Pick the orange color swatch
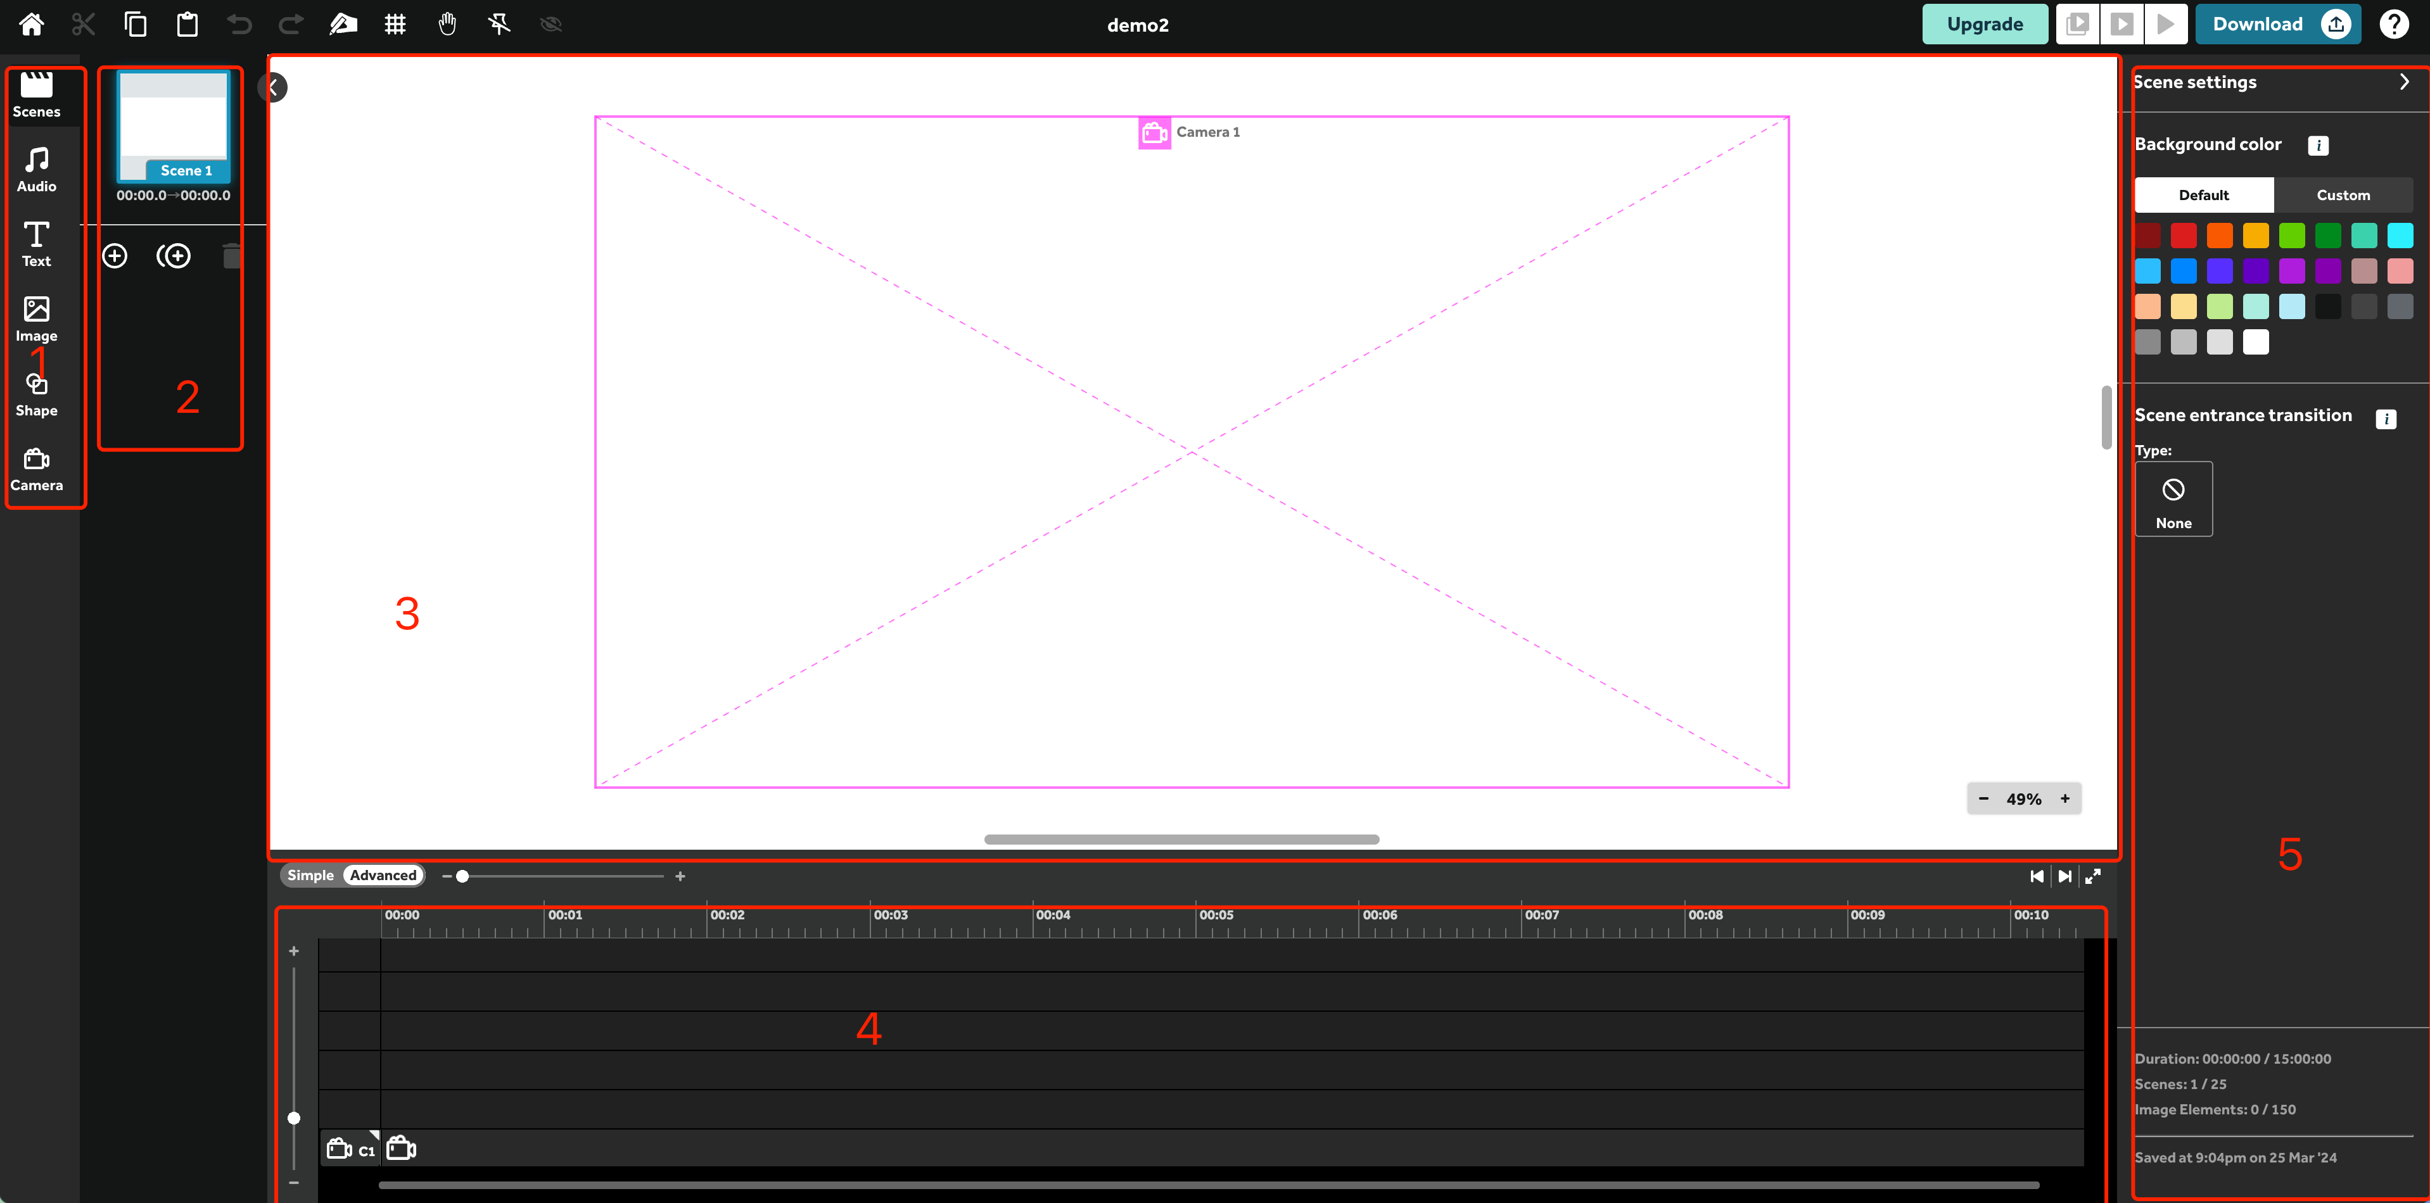 click(x=2220, y=235)
